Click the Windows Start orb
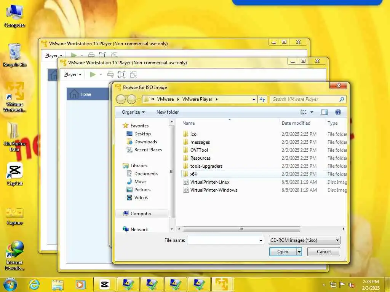 10,284
